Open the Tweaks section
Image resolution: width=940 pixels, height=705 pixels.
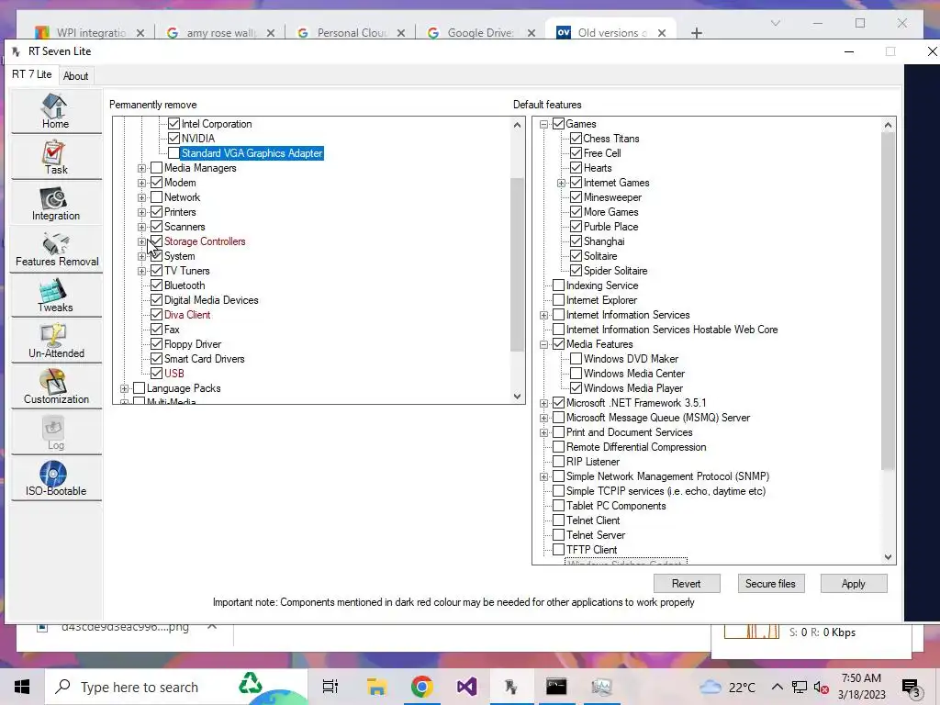tap(56, 295)
